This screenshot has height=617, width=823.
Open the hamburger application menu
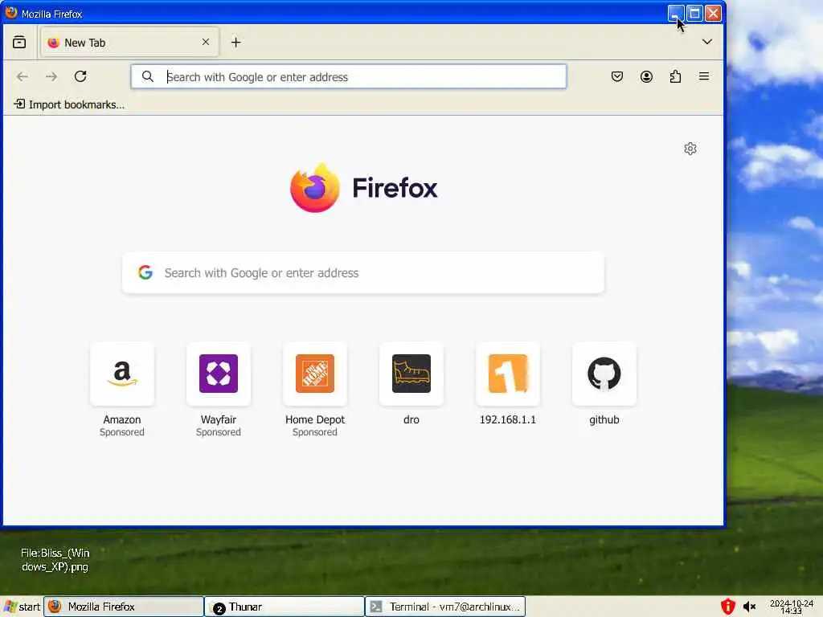[704, 76]
